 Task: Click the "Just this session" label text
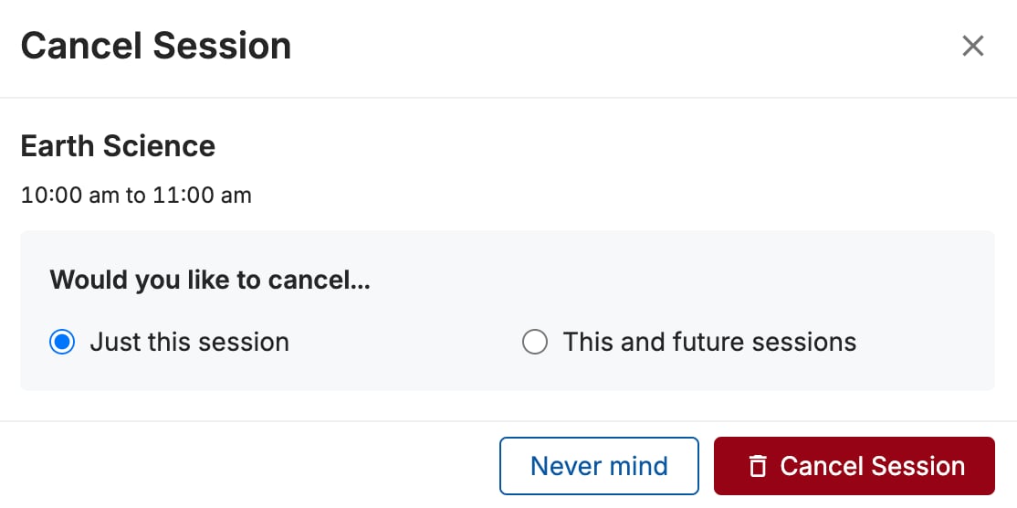[189, 342]
